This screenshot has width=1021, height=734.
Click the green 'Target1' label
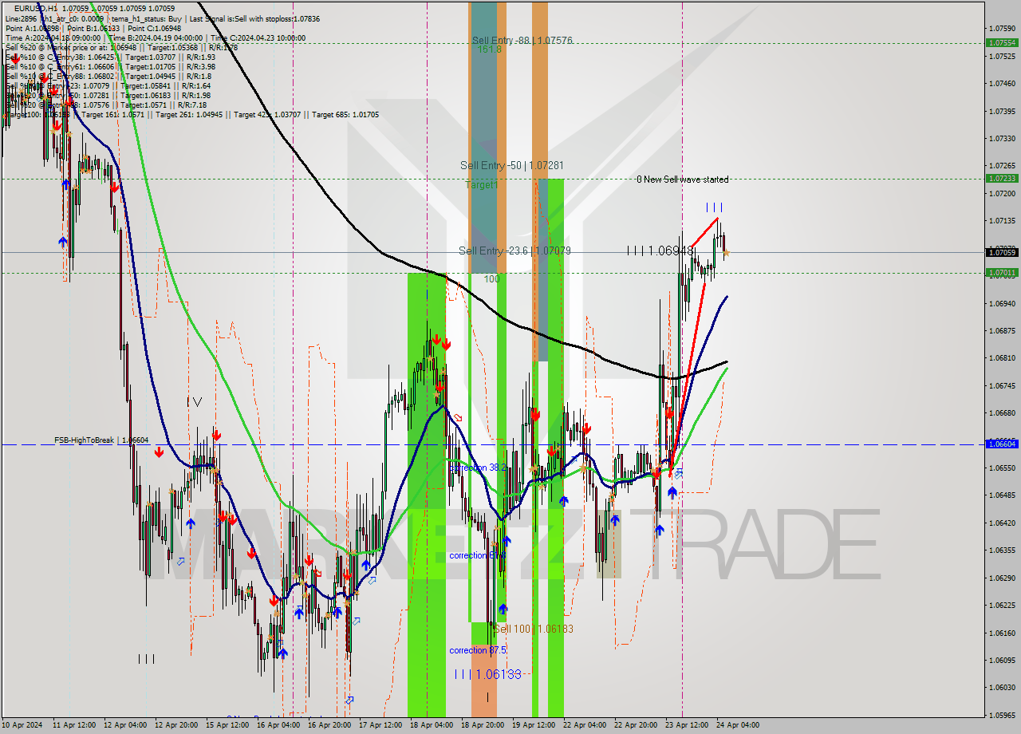[481, 184]
